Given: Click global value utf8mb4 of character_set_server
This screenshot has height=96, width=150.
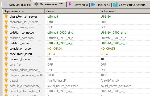Looking at the screenshot, I should pyautogui.click(x=106, y=17).
